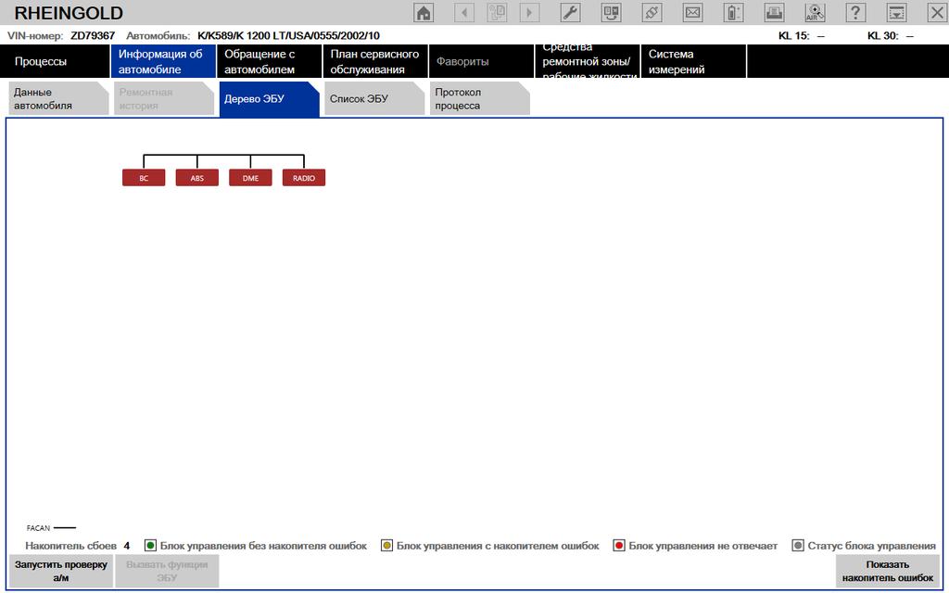
Task: Click the battery status icon
Action: [733, 13]
